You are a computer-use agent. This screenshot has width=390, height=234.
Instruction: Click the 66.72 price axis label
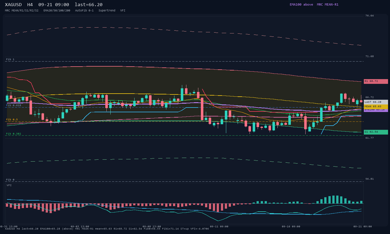pos(370,97)
